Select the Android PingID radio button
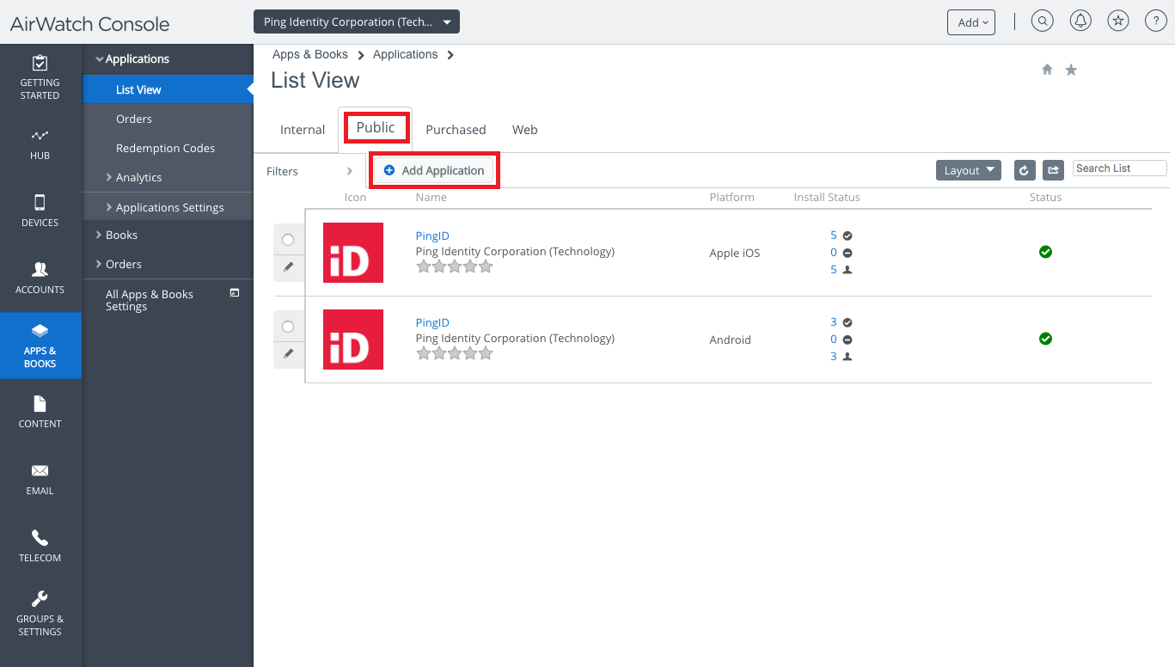 [x=288, y=327]
